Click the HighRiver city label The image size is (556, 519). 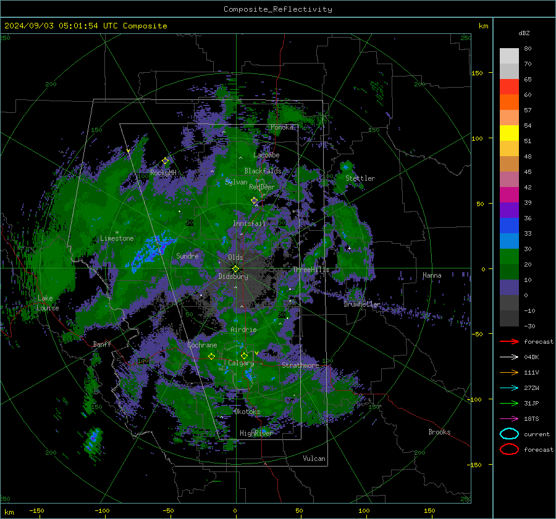pos(256,433)
